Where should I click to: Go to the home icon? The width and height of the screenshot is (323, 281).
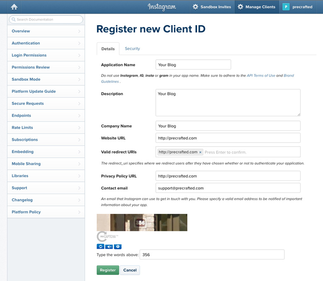[14, 7]
